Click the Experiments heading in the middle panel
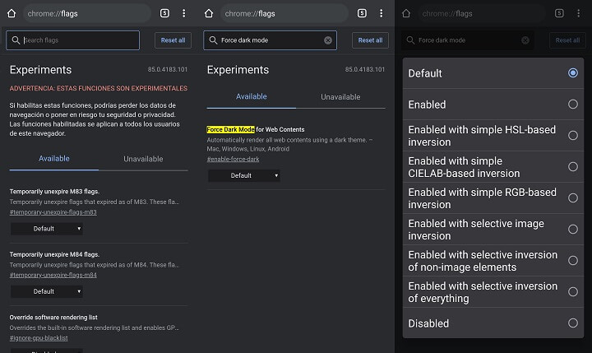 click(x=238, y=70)
